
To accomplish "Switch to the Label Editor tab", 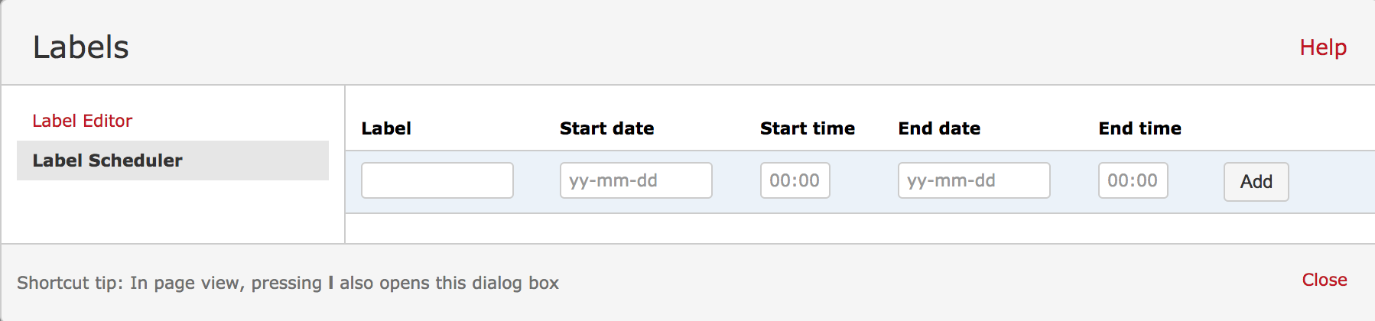I will pyautogui.click(x=83, y=121).
